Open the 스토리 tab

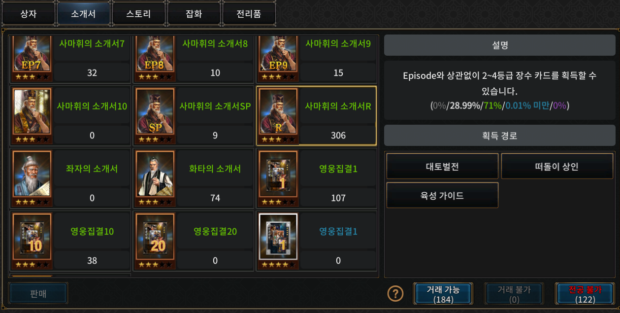pyautogui.click(x=138, y=14)
